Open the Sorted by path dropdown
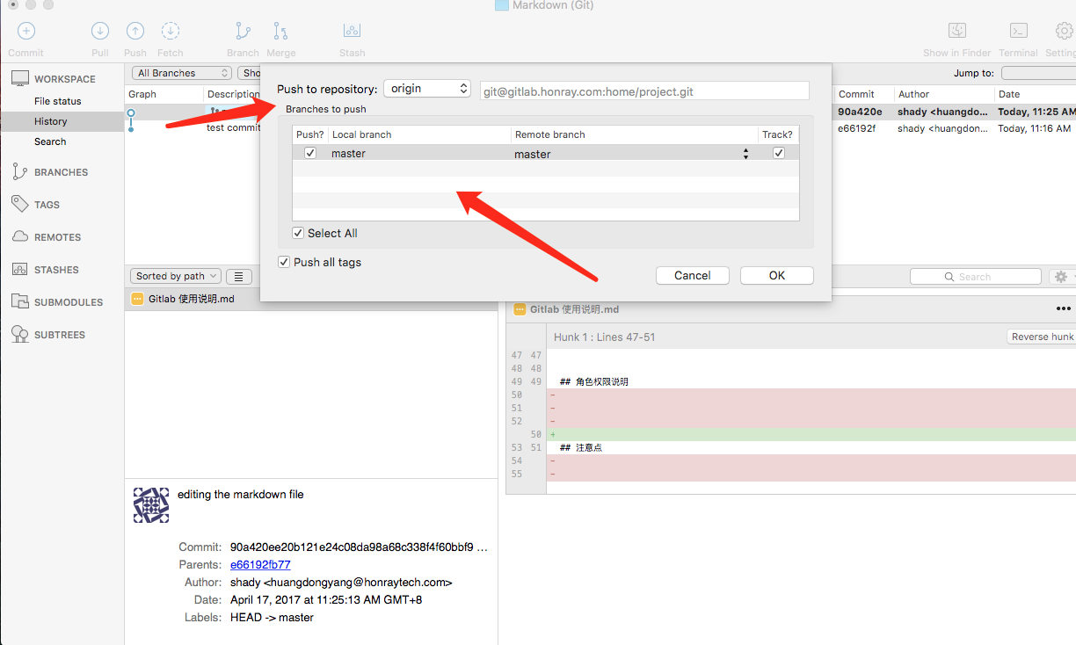 [x=177, y=276]
